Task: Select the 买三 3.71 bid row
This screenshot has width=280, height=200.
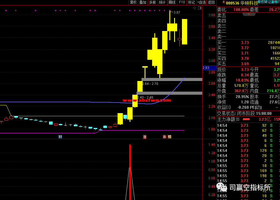Action: click(249, 53)
